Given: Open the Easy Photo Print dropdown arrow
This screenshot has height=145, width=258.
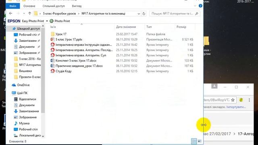Looking at the screenshot, I should 47,21.
